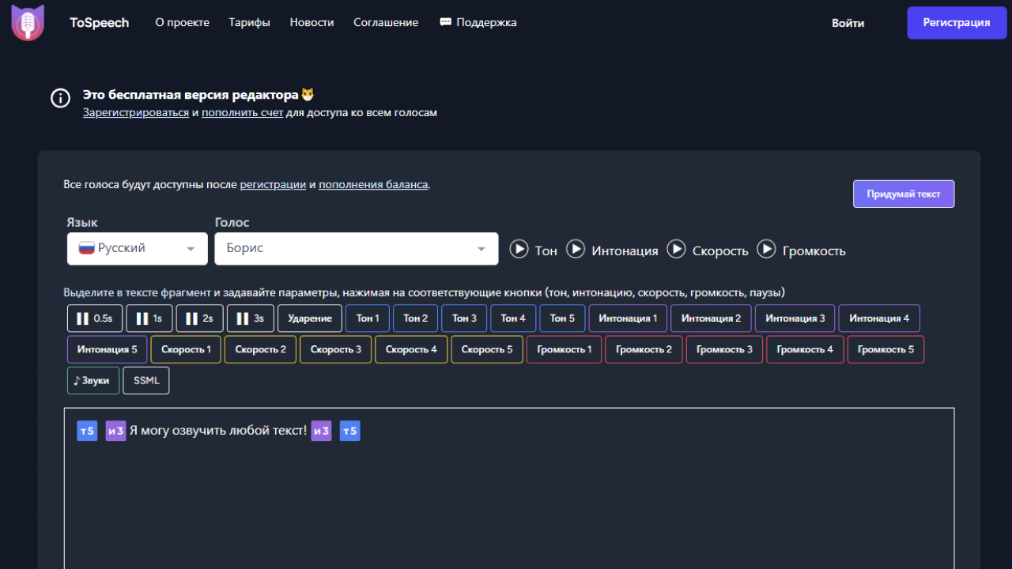Click the ToSpeech cat microphone logo
1012x569 pixels.
(x=28, y=22)
